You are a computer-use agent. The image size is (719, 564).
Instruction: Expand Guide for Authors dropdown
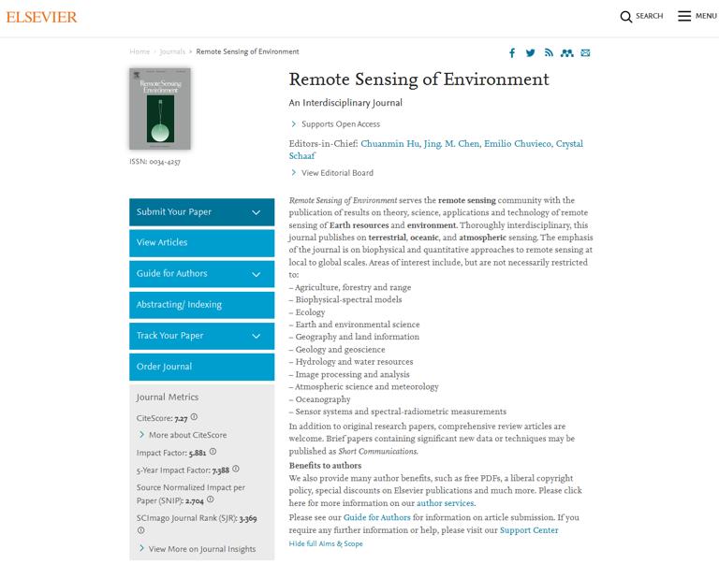click(256, 274)
